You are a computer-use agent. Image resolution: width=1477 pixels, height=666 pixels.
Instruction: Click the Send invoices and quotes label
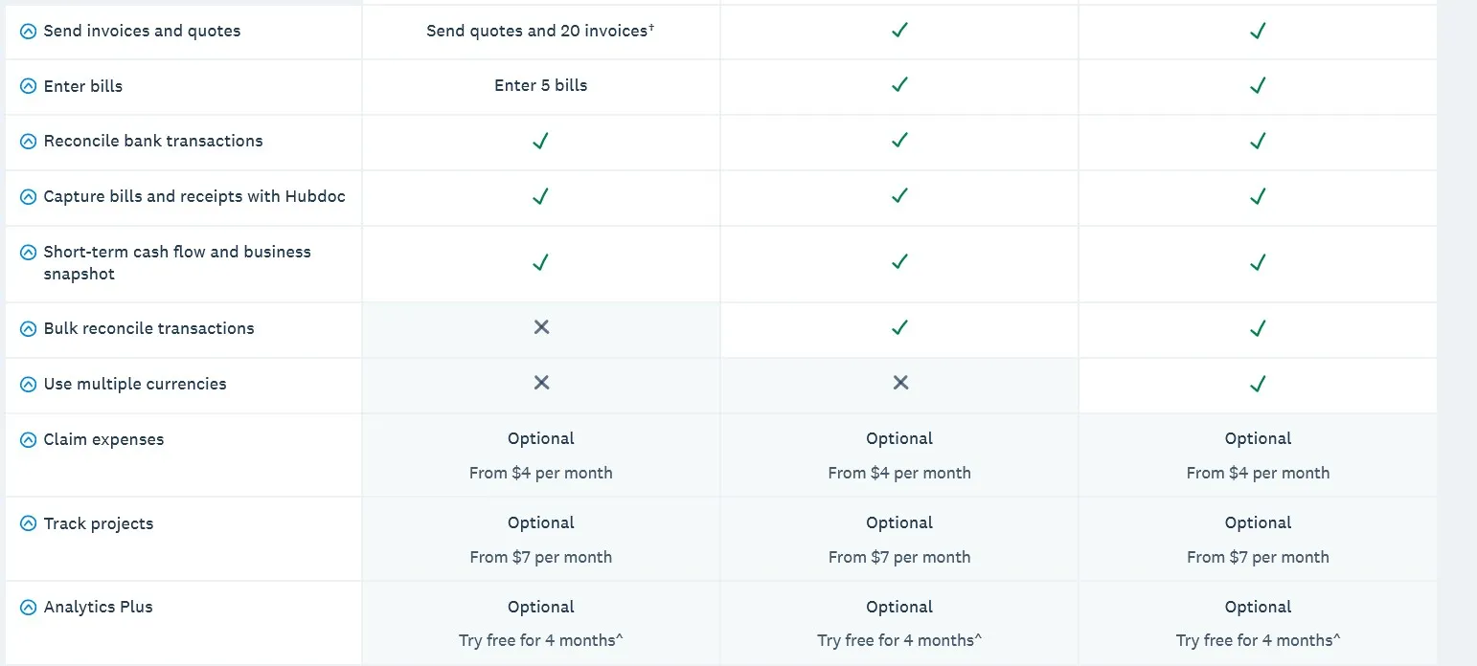(142, 31)
